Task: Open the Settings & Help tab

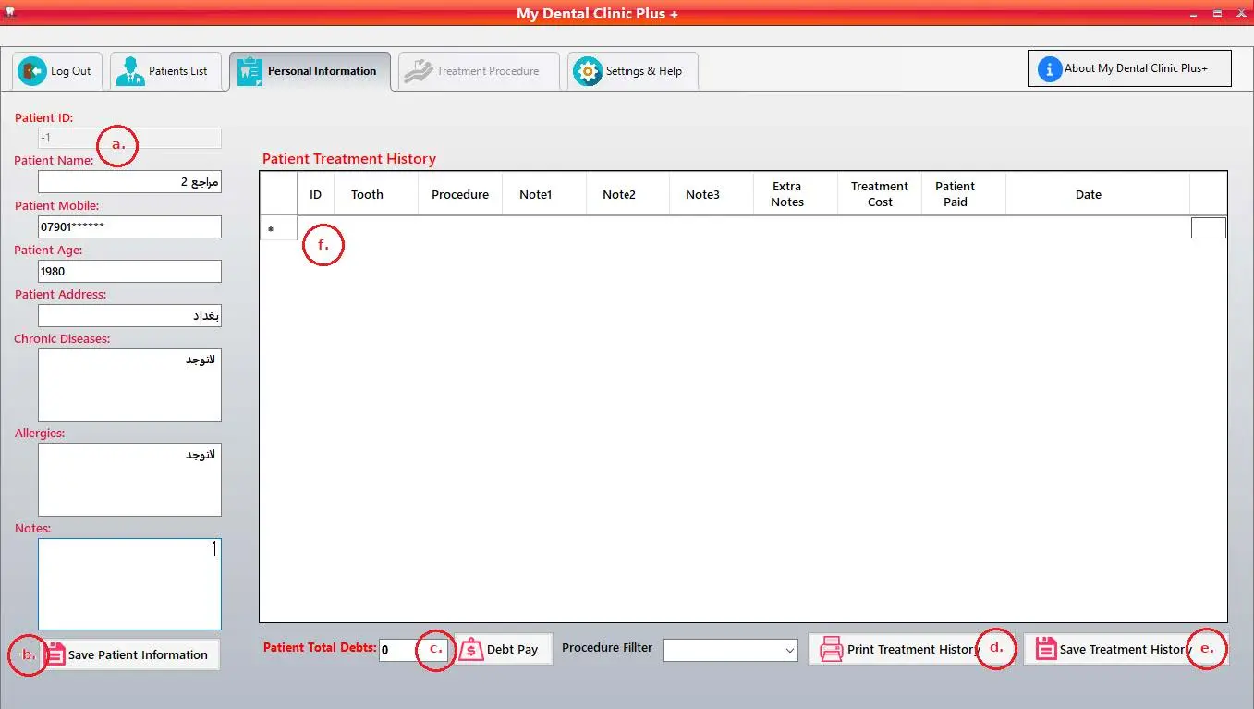Action: pos(632,71)
